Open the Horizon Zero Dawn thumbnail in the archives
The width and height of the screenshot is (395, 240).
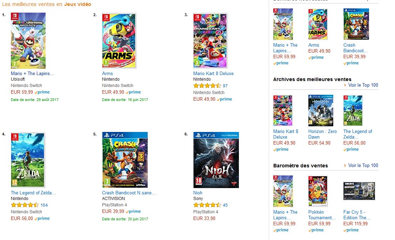pos(321,111)
